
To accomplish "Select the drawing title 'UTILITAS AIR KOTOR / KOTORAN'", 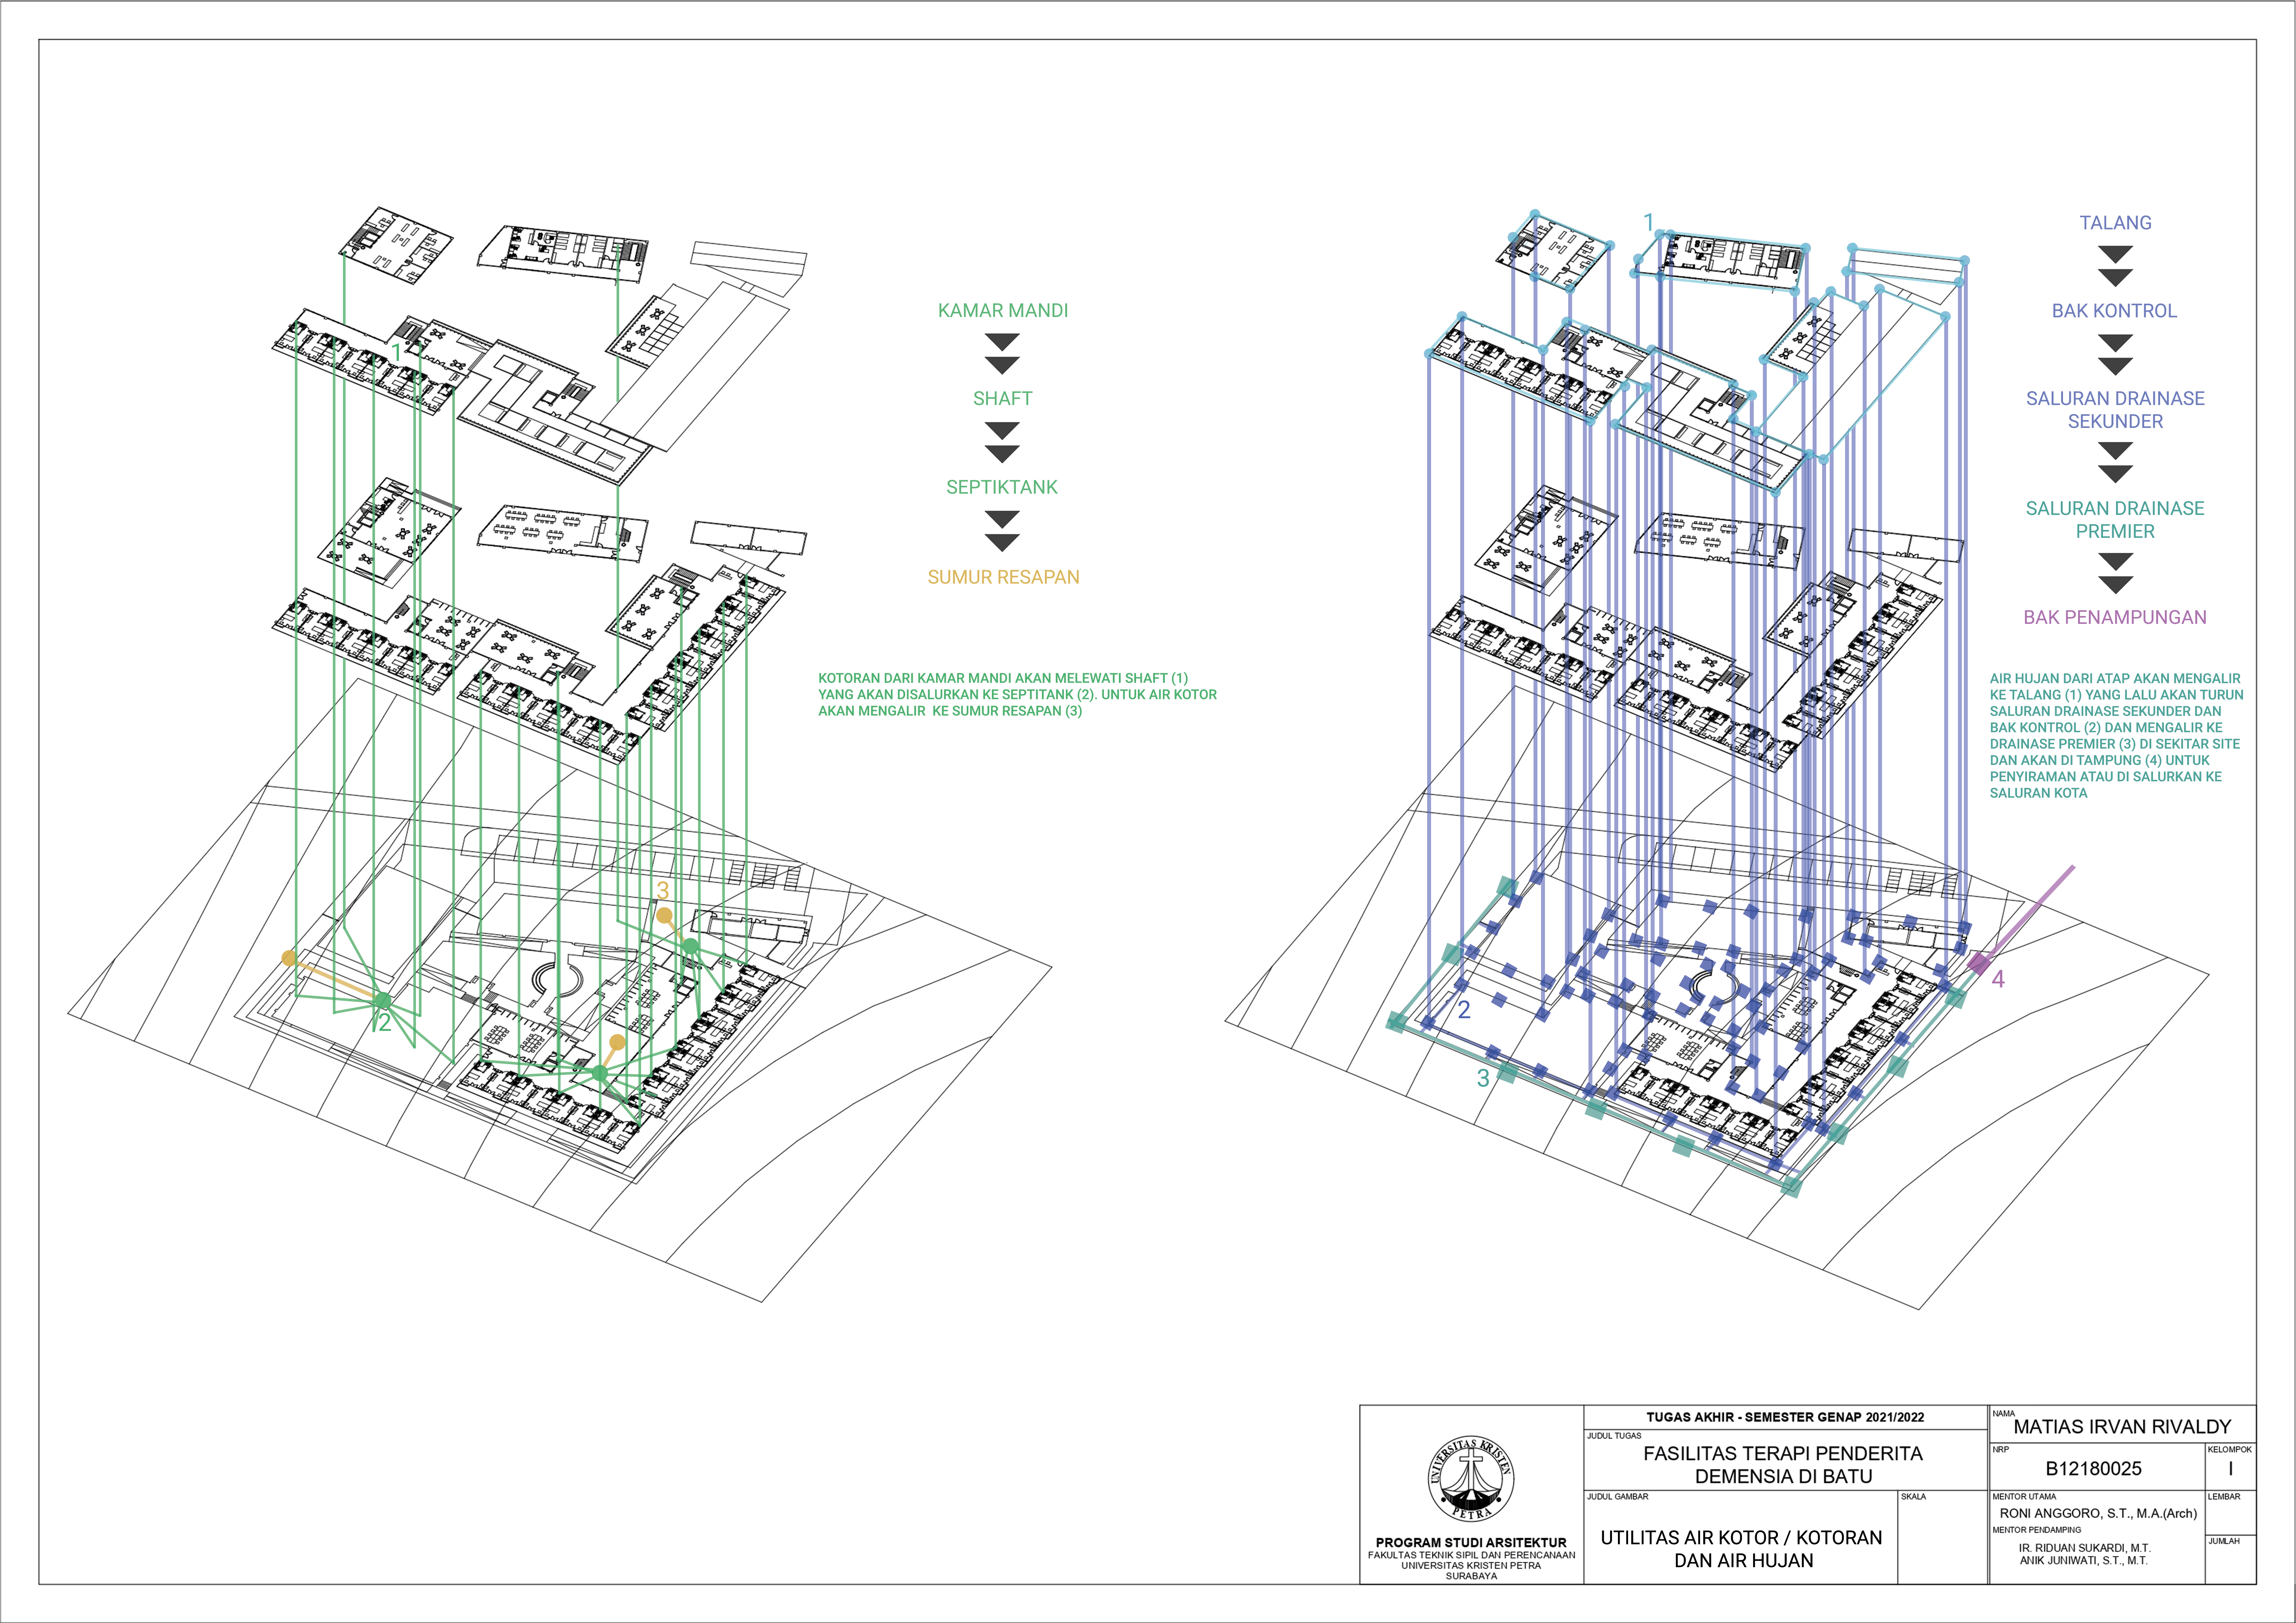I will tap(1741, 1538).
